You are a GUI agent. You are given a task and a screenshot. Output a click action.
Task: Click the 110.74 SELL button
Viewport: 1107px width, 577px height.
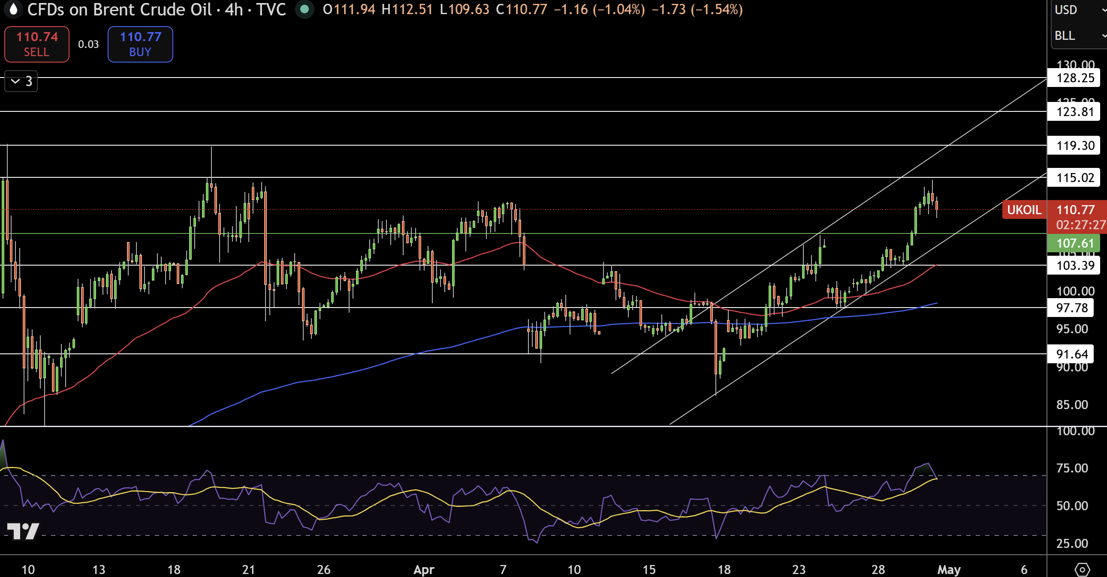(x=36, y=44)
